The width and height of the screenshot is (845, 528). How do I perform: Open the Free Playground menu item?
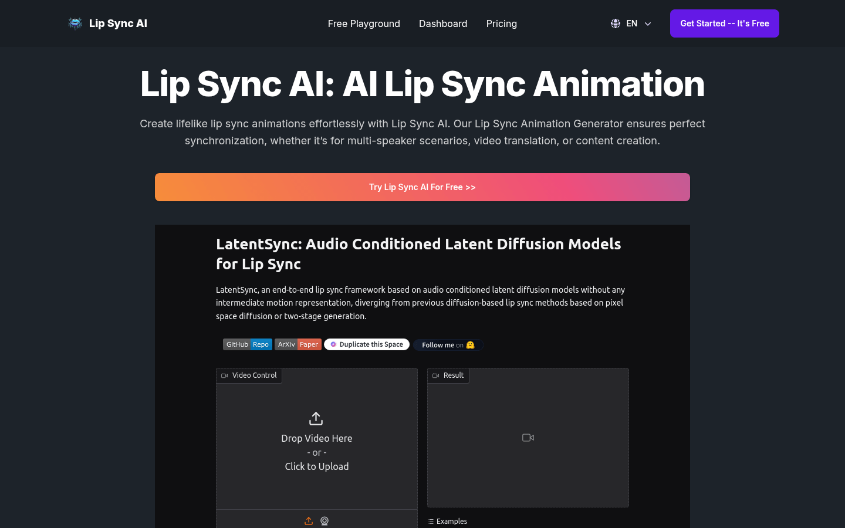[x=364, y=23]
